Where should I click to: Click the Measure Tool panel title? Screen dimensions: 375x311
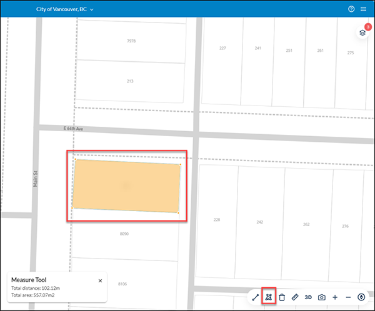[29, 280]
